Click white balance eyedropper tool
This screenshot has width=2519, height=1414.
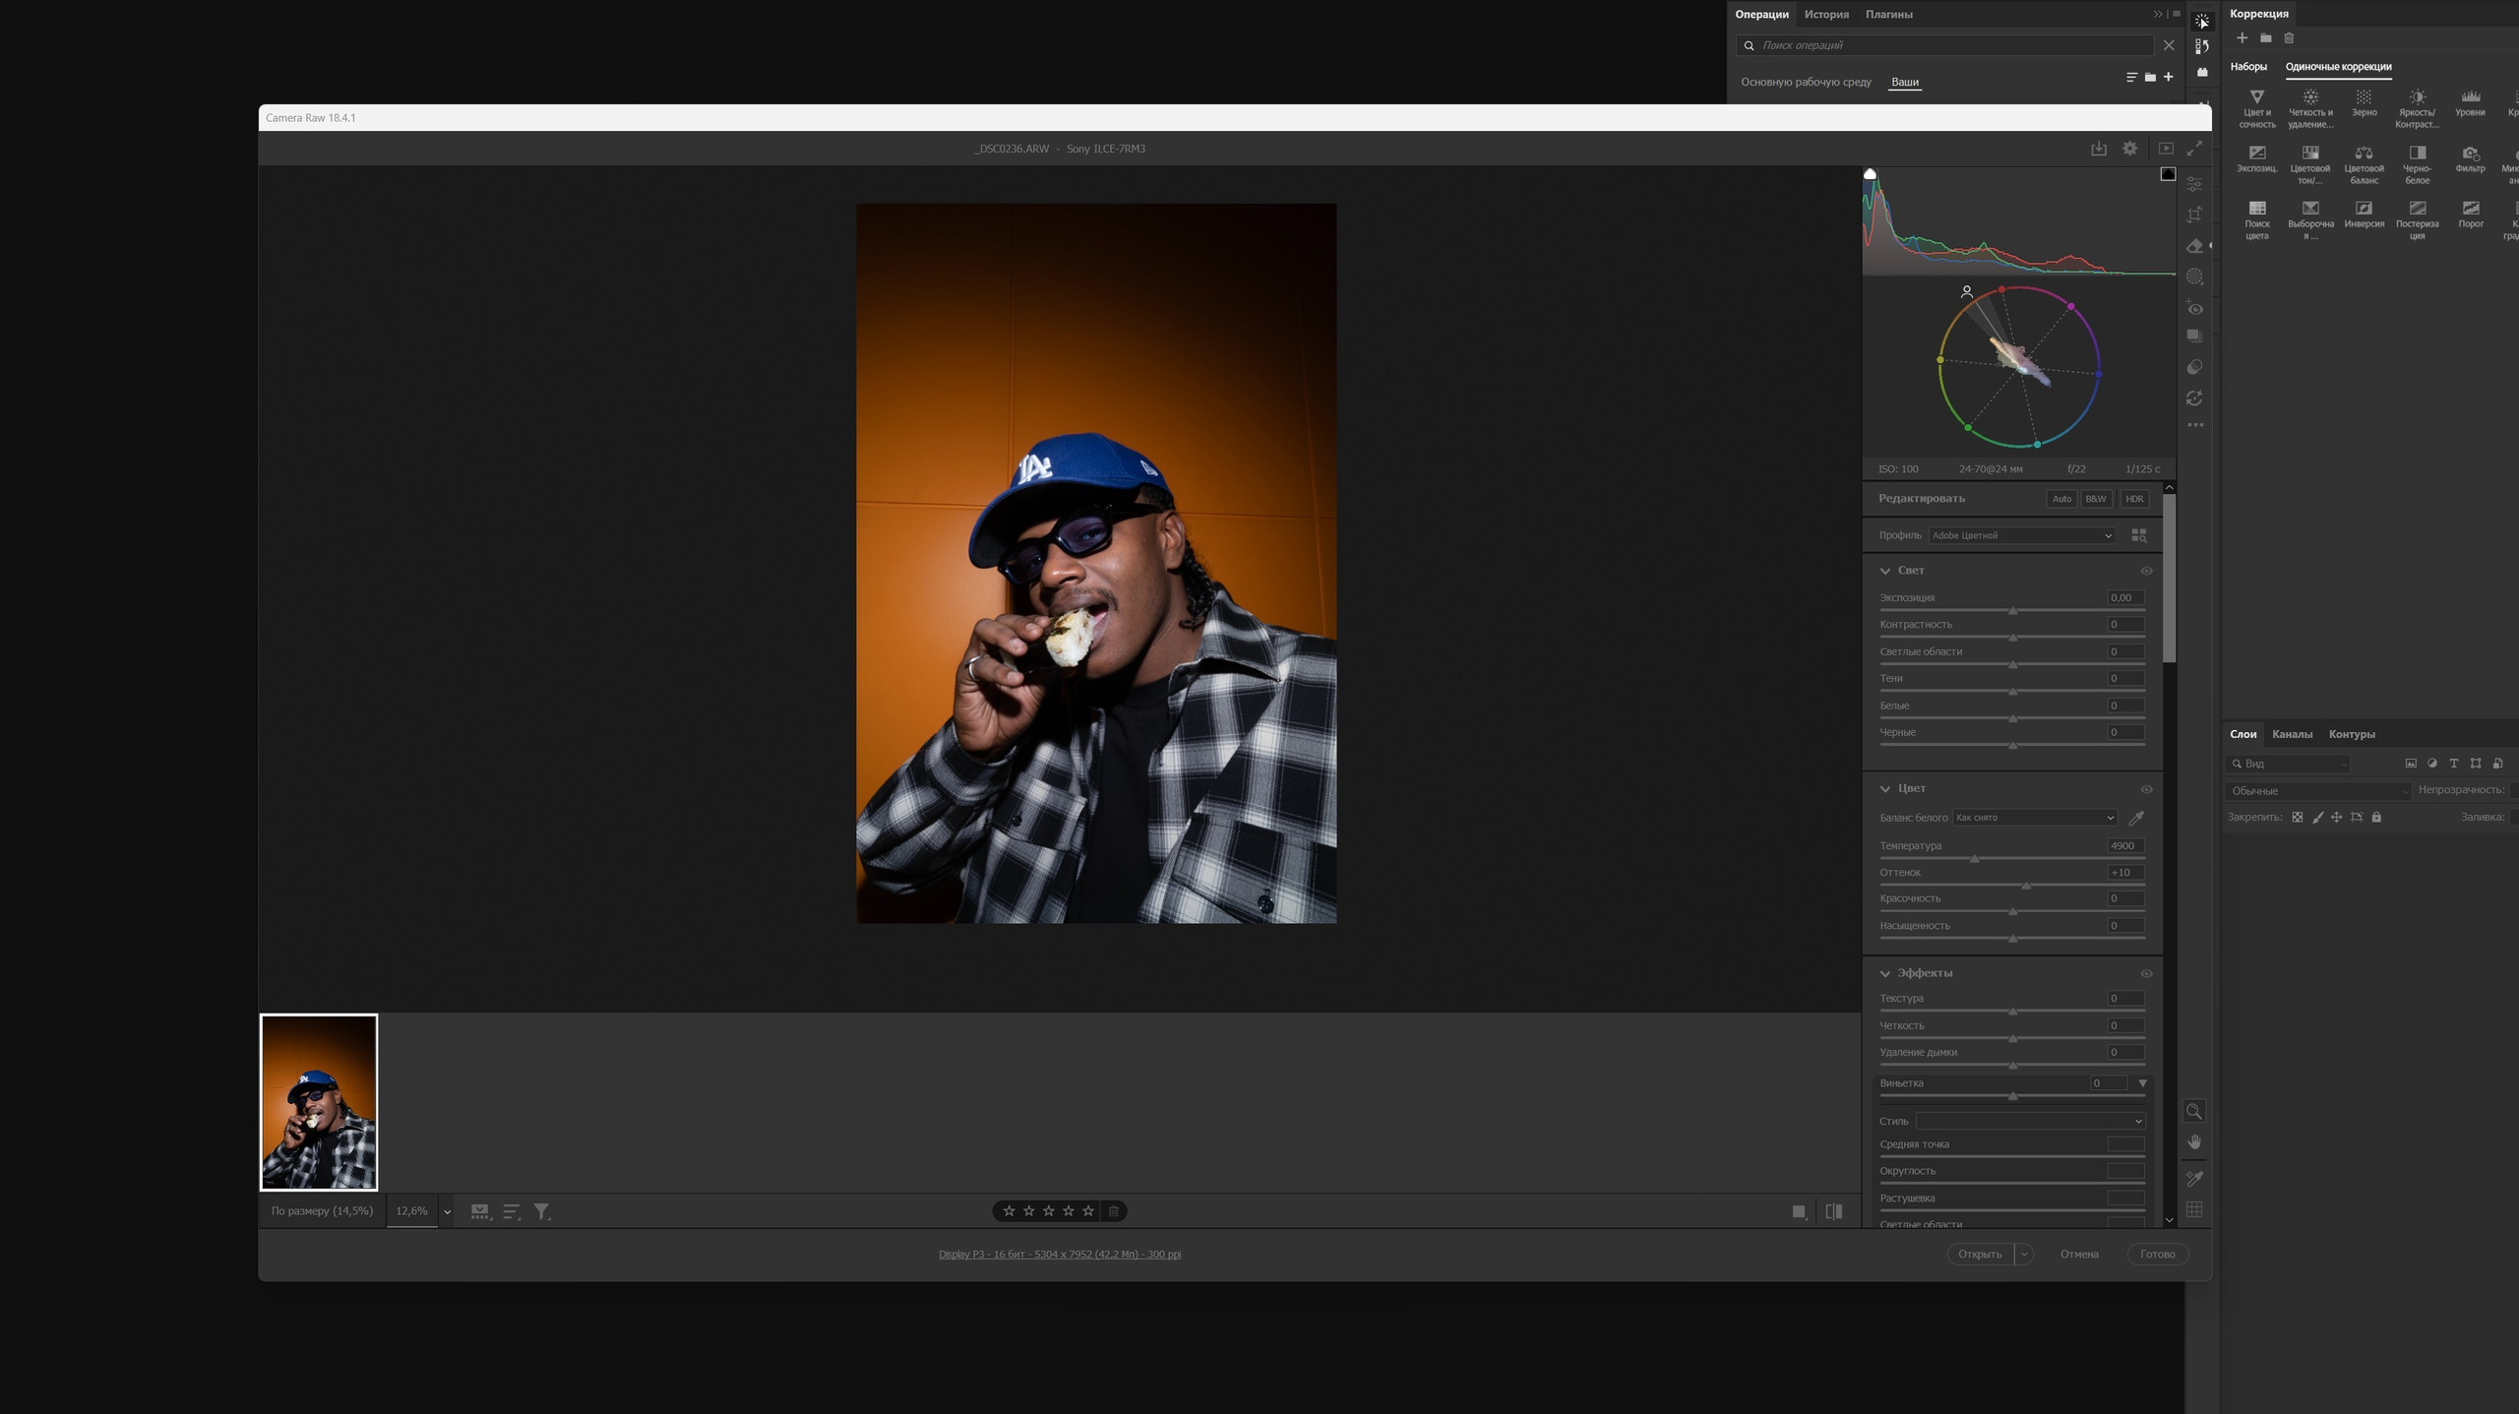tap(2136, 818)
